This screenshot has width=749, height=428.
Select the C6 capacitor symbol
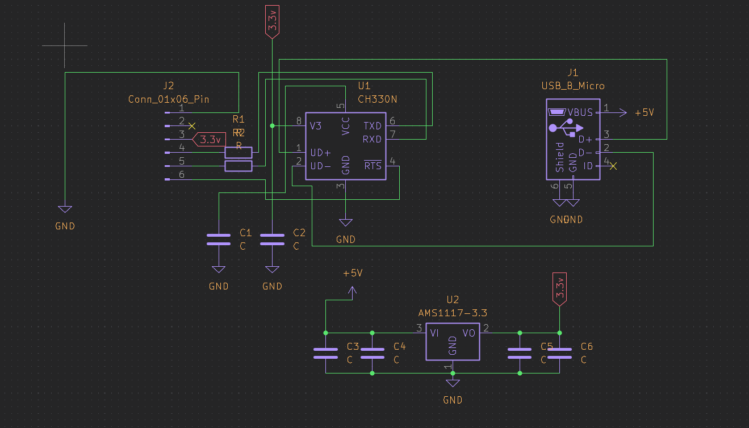click(559, 353)
